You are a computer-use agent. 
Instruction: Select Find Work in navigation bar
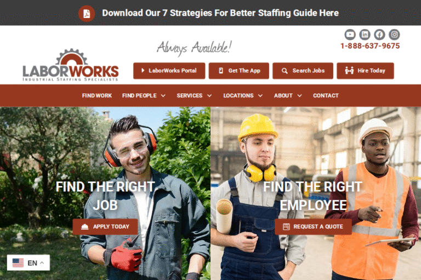point(96,96)
